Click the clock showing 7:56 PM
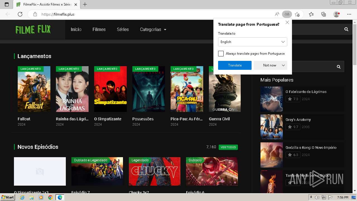The height and width of the screenshot is (201, 357). coord(342,197)
